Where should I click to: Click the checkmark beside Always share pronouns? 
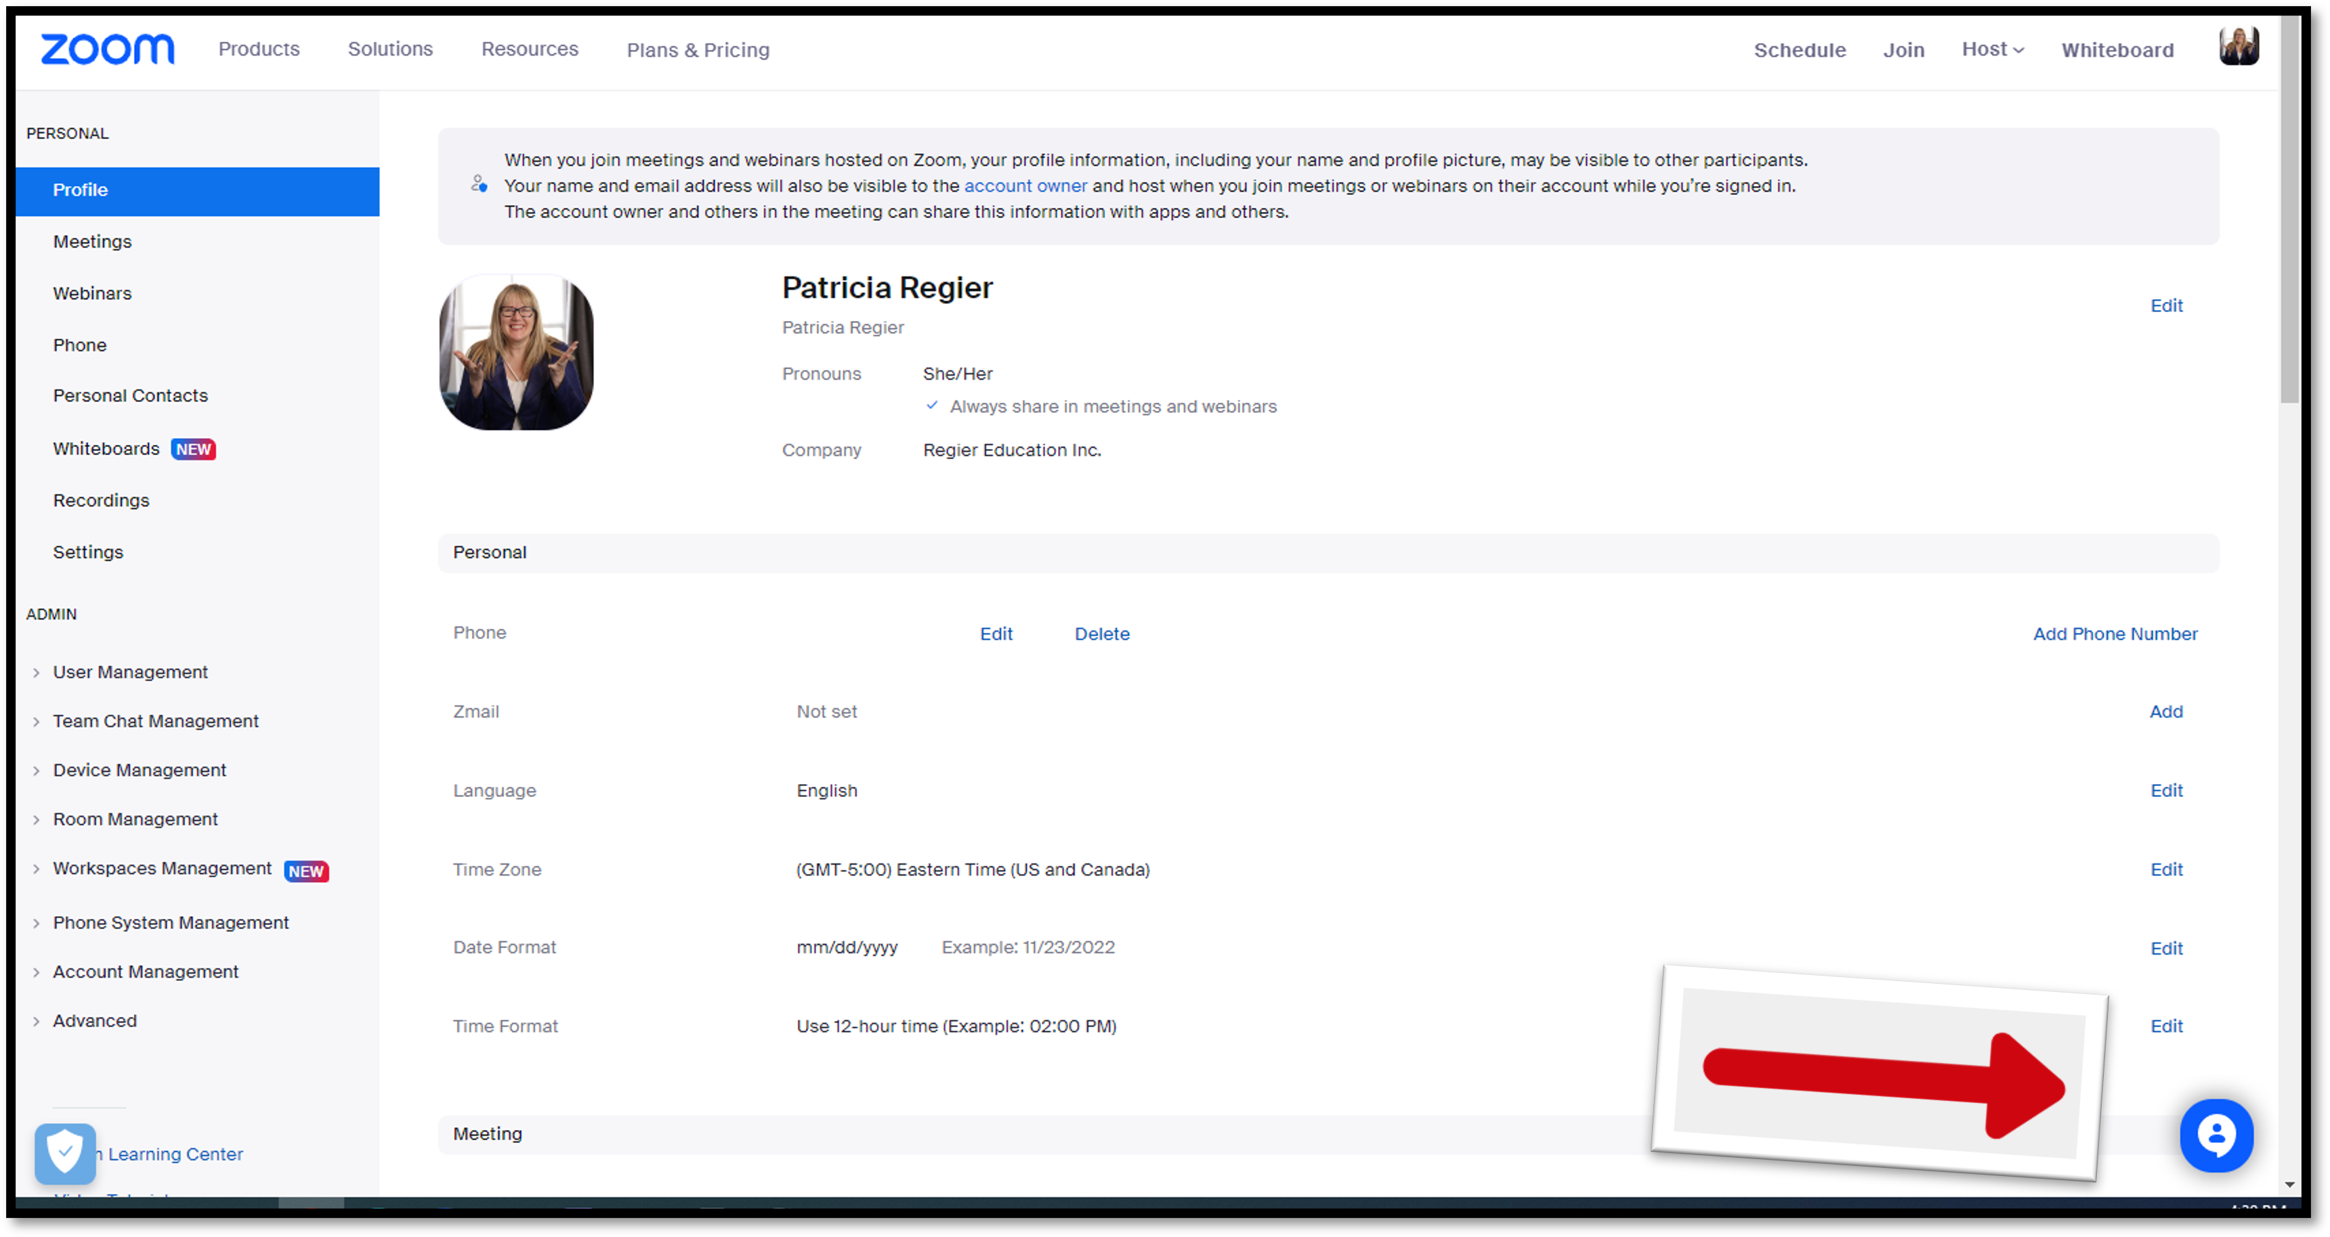click(931, 406)
